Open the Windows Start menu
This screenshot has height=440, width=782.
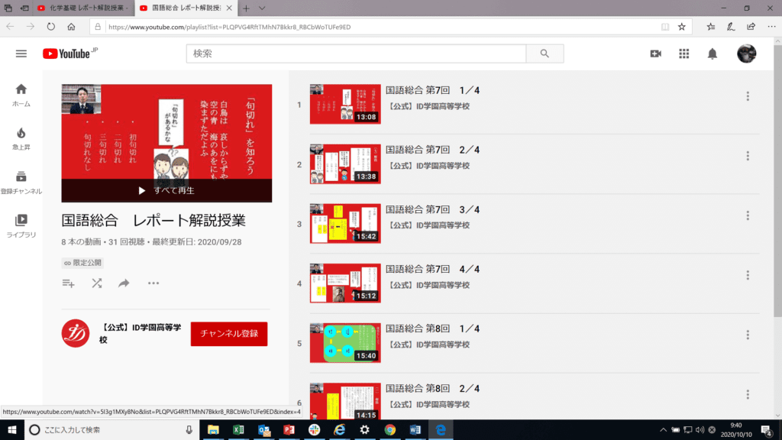click(x=12, y=429)
